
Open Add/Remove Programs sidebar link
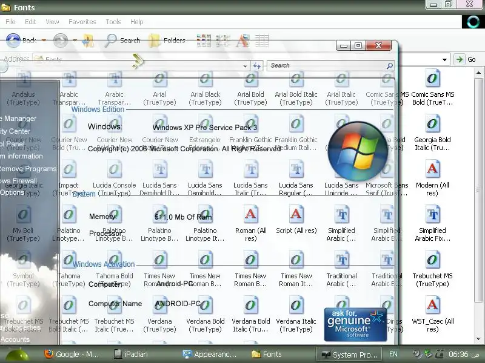click(x=28, y=169)
